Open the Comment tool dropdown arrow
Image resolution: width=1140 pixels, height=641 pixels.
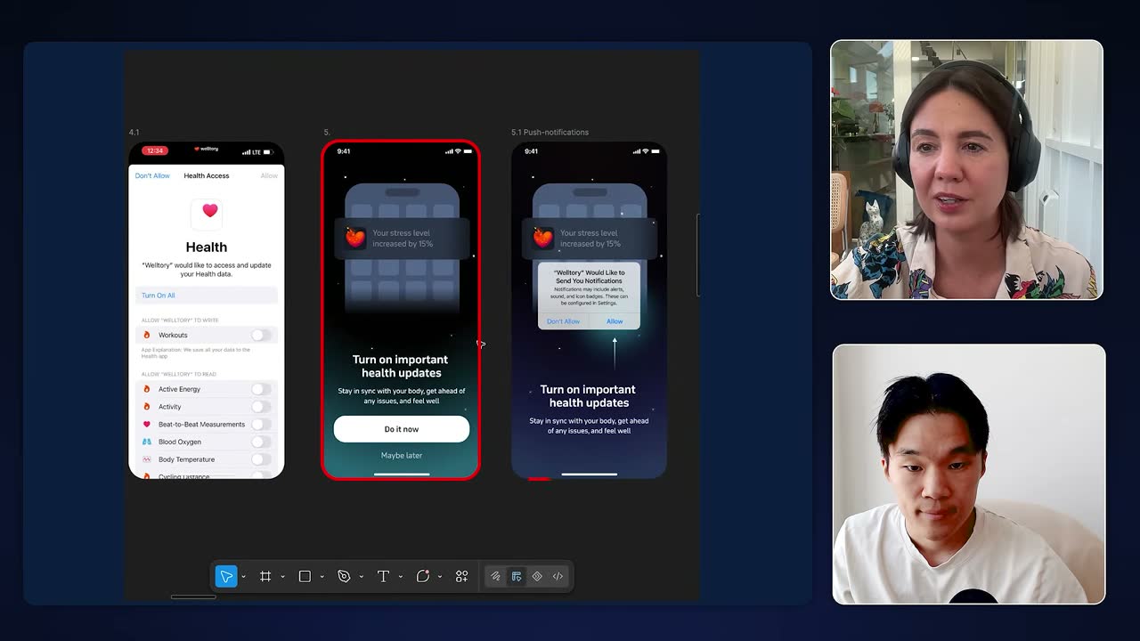click(439, 577)
